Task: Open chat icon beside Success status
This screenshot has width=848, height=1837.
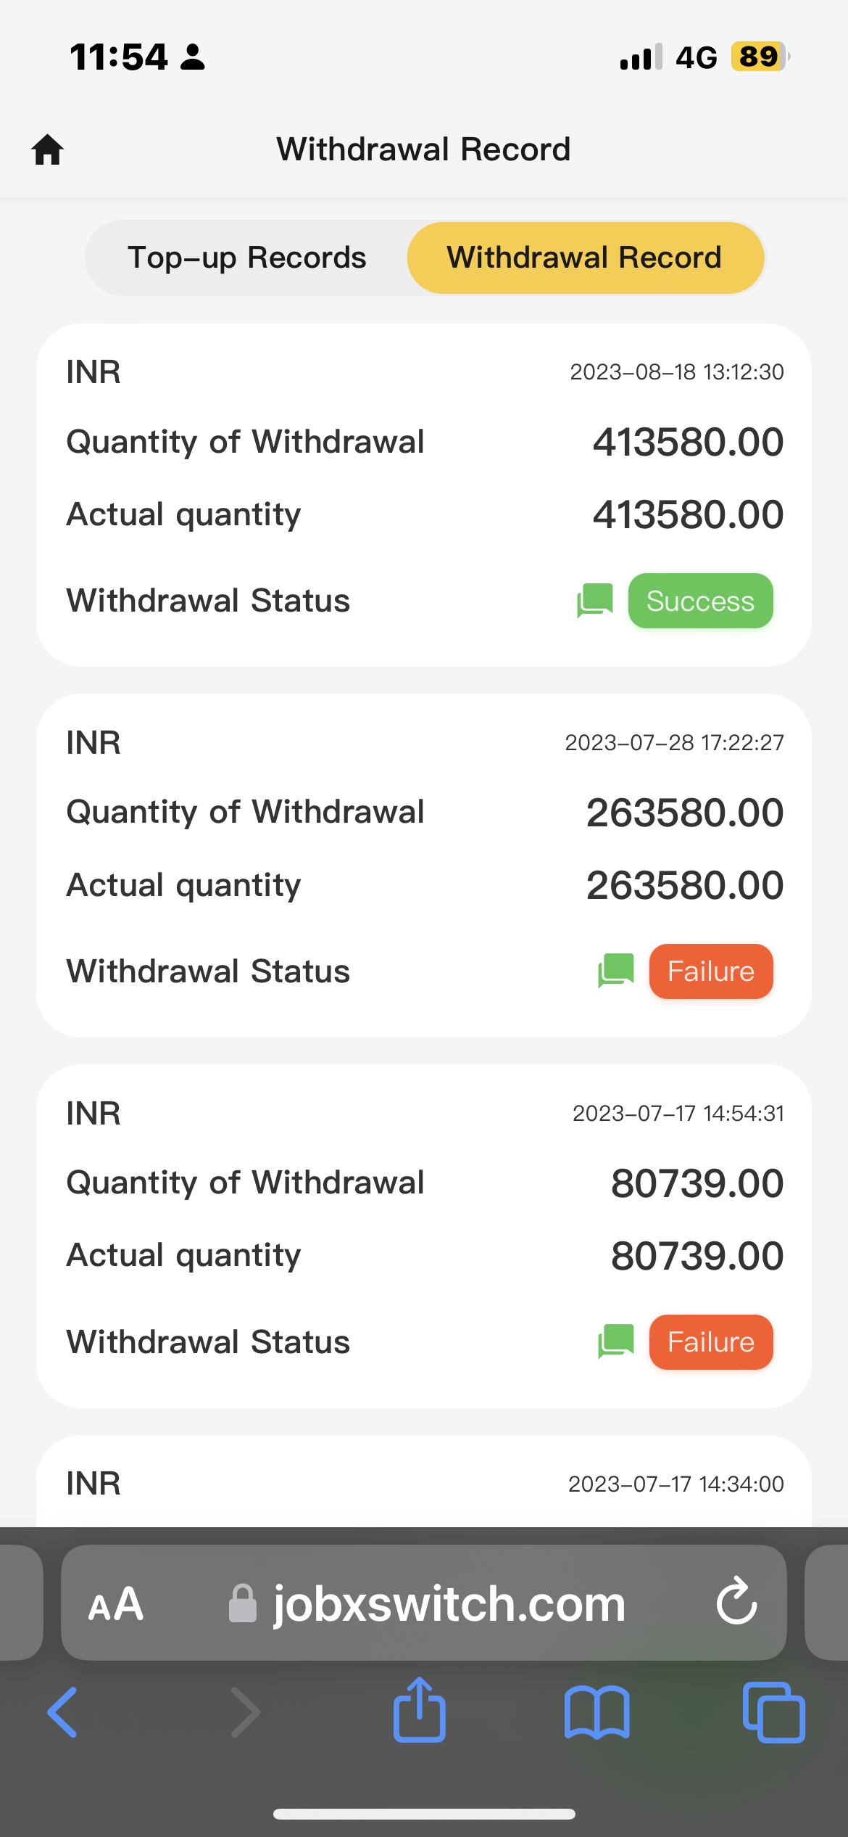Action: tap(595, 601)
